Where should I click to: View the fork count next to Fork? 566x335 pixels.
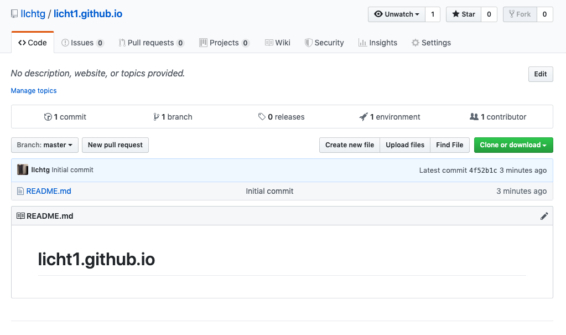(x=545, y=14)
